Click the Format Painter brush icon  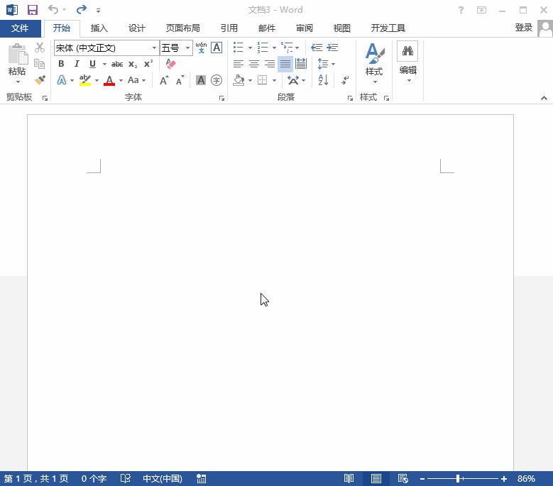(x=40, y=80)
